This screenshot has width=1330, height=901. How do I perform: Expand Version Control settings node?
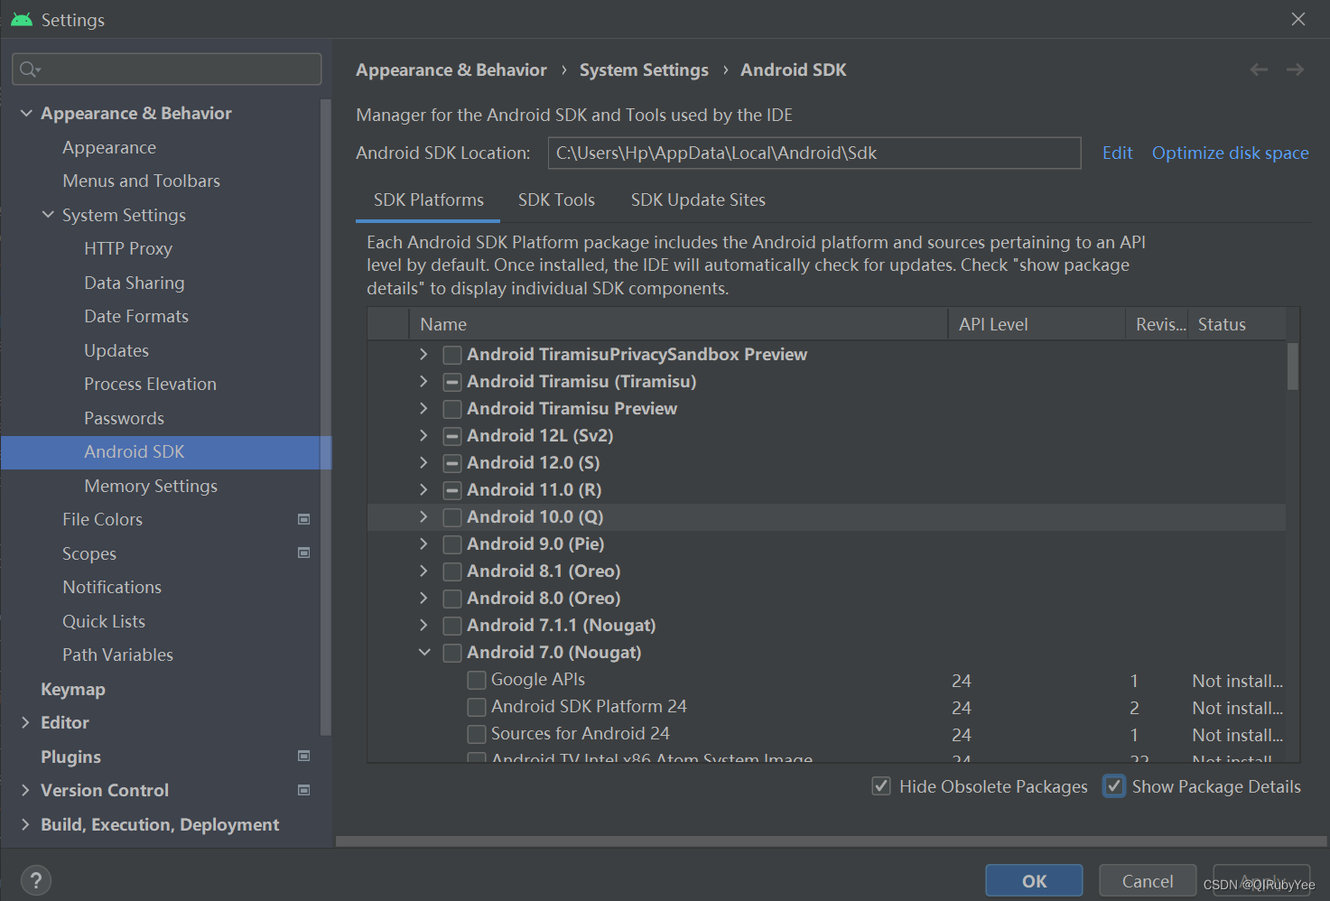point(25,790)
